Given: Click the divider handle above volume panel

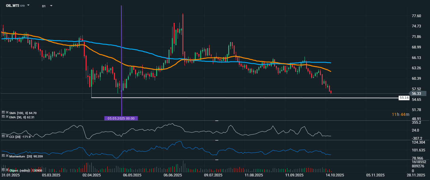Looking at the screenshot, I should tap(216, 160).
